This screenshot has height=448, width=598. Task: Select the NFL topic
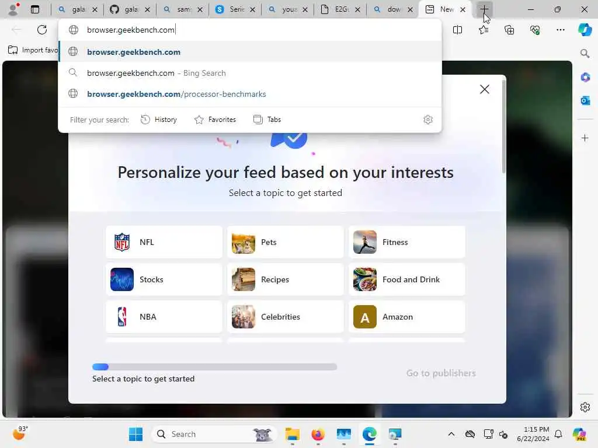click(x=164, y=242)
